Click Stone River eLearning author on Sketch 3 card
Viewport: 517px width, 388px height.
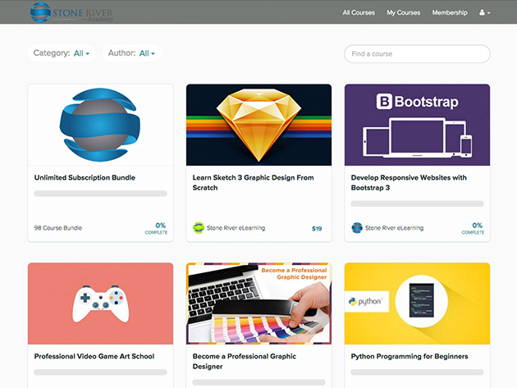click(x=236, y=228)
